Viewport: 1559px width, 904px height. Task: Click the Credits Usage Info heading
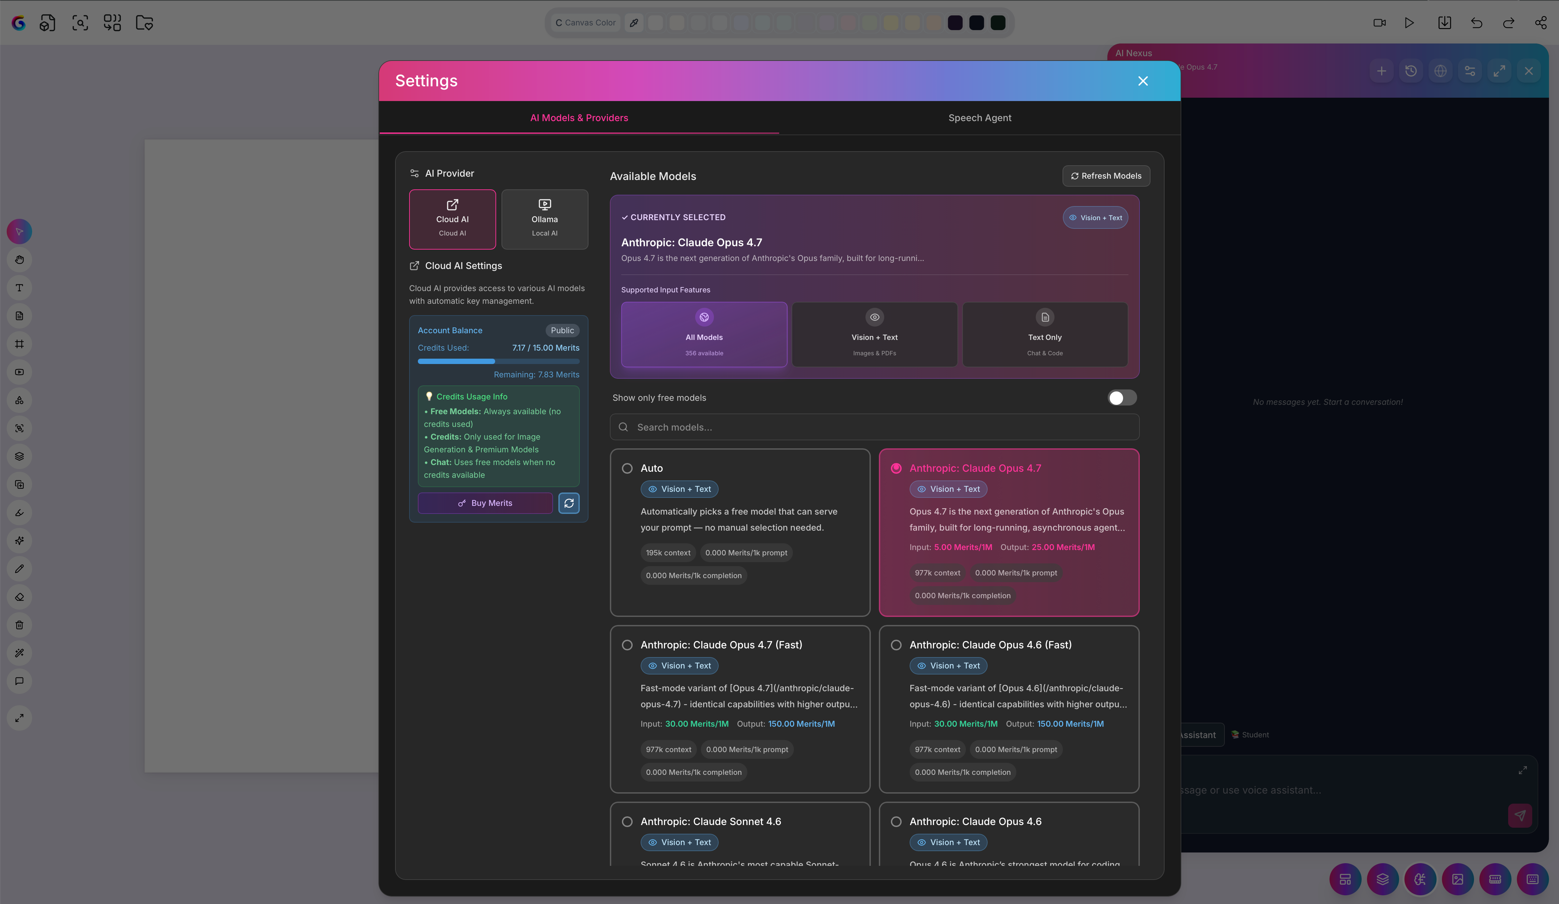(471, 396)
